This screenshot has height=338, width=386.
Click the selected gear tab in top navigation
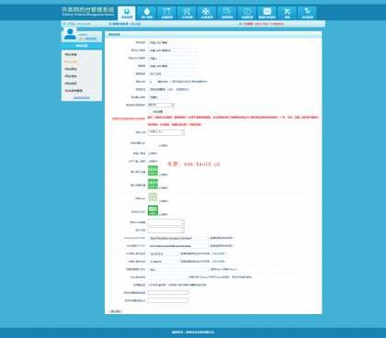(x=127, y=13)
